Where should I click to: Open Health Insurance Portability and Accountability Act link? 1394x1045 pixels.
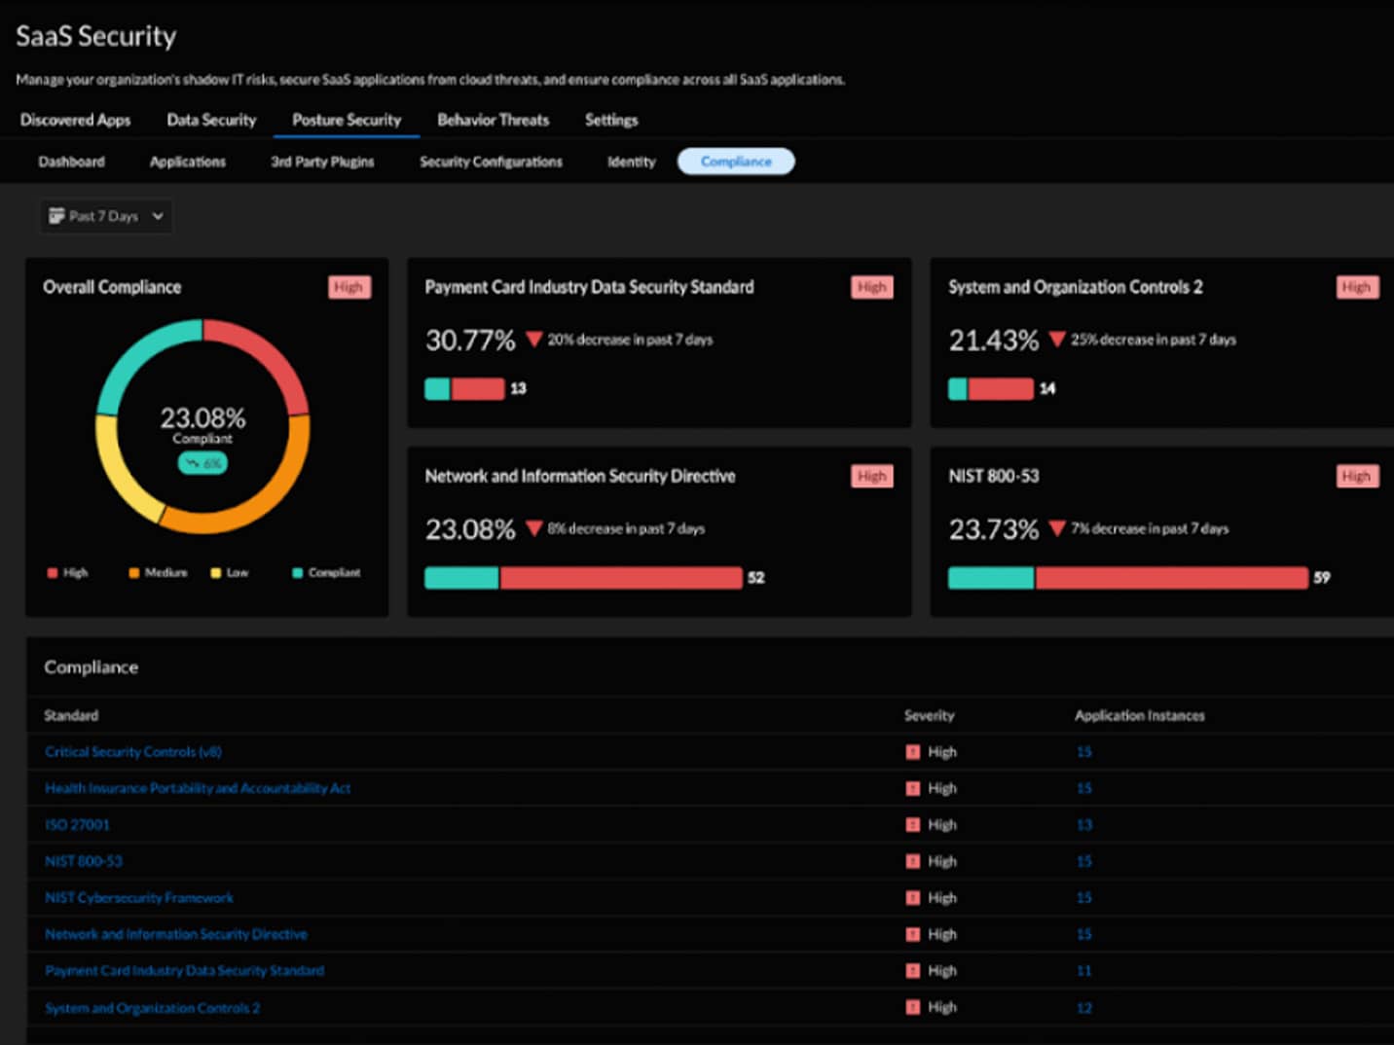[x=198, y=788]
